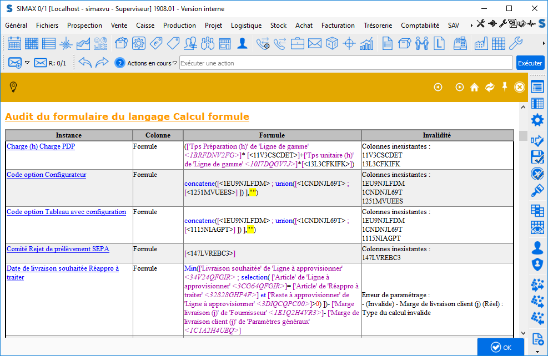
Task: Open the new message dropdown arrow
Action: [x=27, y=63]
